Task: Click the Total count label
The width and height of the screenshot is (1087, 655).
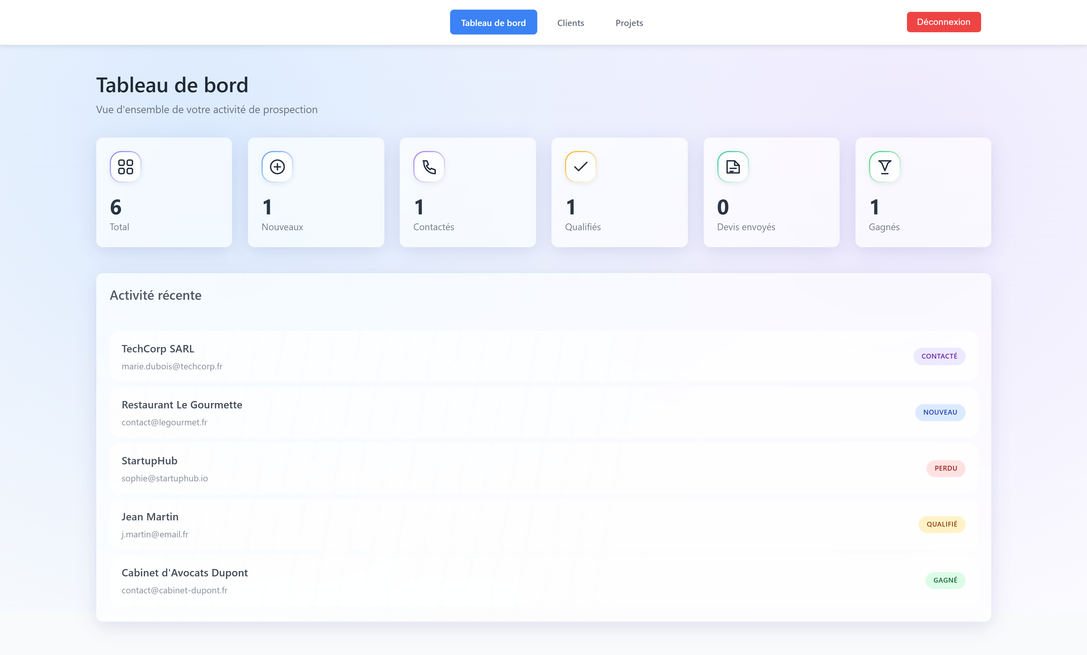Action: pyautogui.click(x=119, y=227)
